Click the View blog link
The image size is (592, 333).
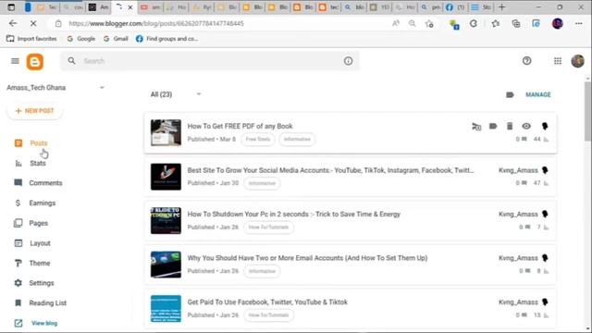[44, 323]
